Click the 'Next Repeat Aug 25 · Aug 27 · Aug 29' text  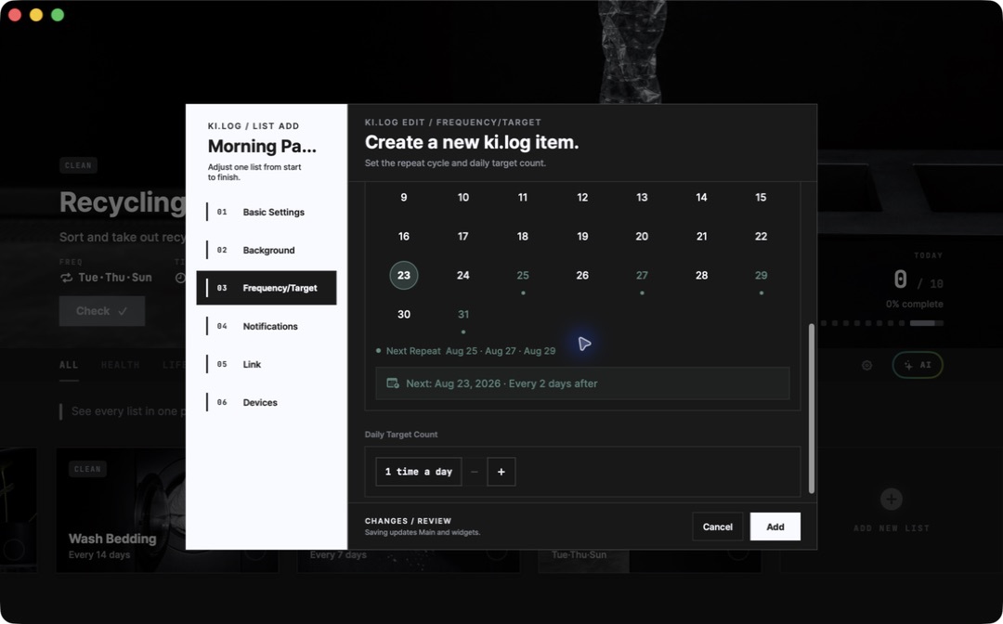point(471,351)
